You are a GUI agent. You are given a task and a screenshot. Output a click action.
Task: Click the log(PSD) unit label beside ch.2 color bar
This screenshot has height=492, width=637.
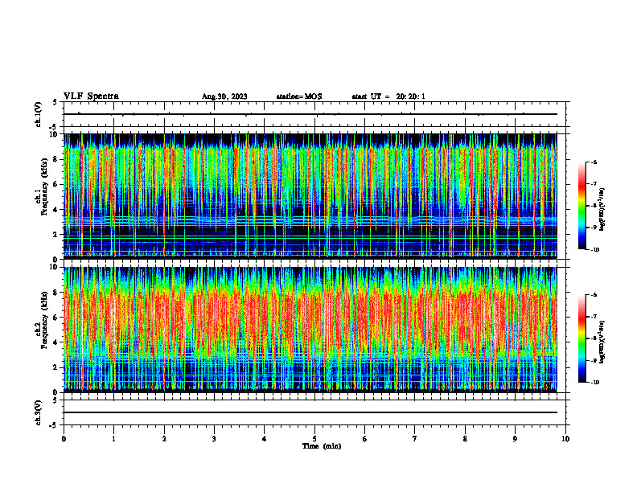click(x=603, y=342)
